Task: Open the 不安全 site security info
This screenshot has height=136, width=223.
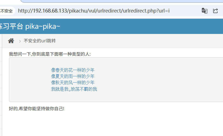Action: pyautogui.click(x=7, y=11)
